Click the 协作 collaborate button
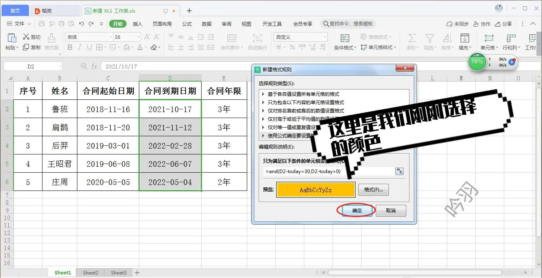542x278 pixels. [x=482, y=24]
